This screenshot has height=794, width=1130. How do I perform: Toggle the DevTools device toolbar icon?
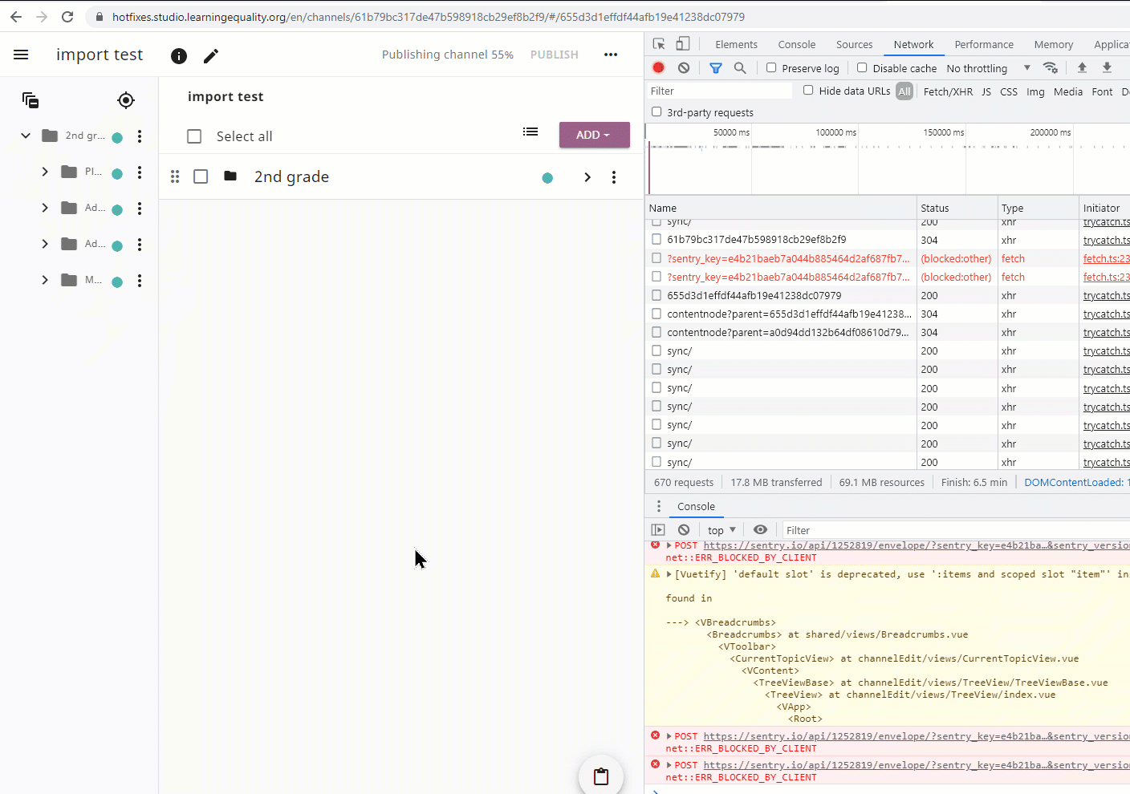682,44
